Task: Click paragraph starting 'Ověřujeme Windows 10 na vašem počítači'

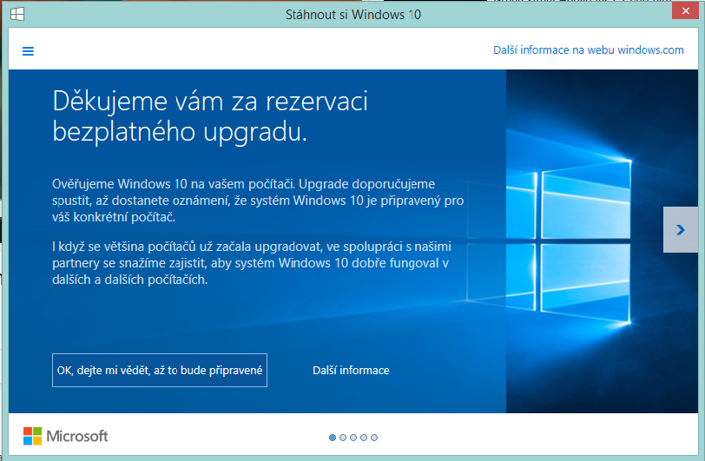Action: [258, 201]
